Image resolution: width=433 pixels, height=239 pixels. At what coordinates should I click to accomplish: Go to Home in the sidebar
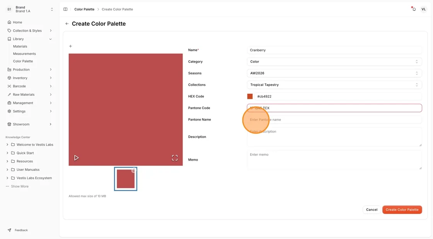(x=17, y=22)
